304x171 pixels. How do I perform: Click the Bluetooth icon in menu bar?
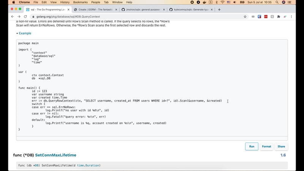pyautogui.click(x=217, y=2)
